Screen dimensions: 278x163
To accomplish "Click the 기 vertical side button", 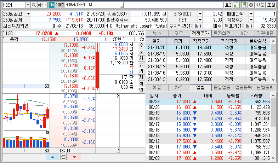I will tap(141, 71).
